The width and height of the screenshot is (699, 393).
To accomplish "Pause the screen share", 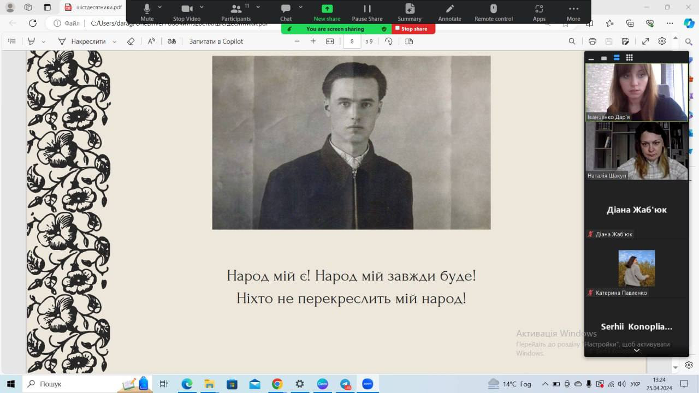I will point(367,11).
